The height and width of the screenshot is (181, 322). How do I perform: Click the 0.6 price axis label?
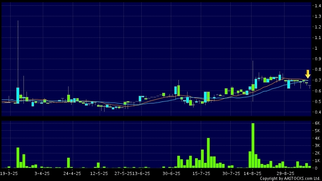point(318,91)
